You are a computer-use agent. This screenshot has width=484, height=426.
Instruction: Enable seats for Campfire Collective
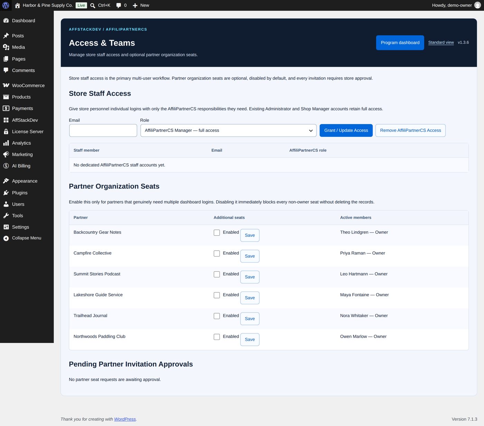click(217, 253)
